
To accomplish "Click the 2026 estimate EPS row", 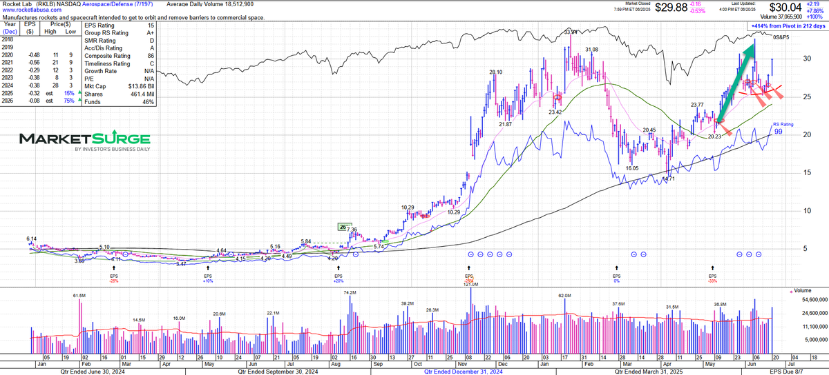I will tap(40, 101).
